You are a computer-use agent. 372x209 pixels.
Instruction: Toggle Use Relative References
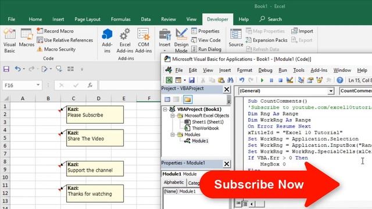65,40
